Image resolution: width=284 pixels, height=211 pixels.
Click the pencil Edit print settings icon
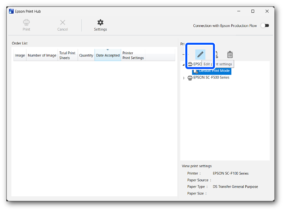click(x=200, y=54)
